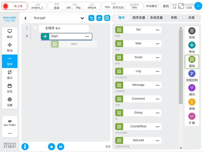Toggle the 手动模式 manual mode button
This screenshot has height=152, width=203.
[x=152, y=6]
